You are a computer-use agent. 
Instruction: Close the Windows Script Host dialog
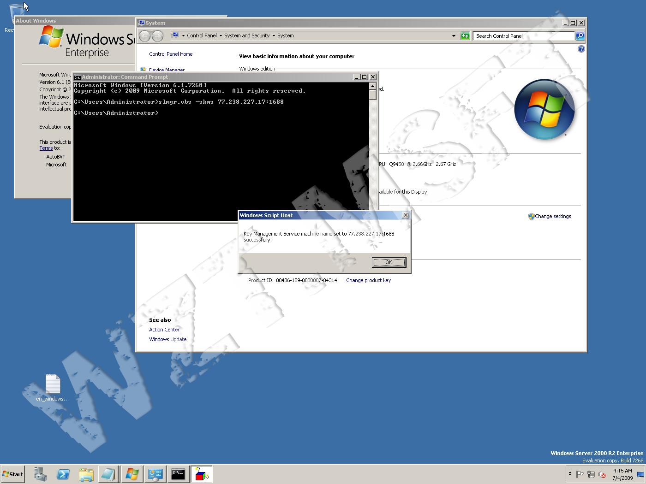pos(406,215)
